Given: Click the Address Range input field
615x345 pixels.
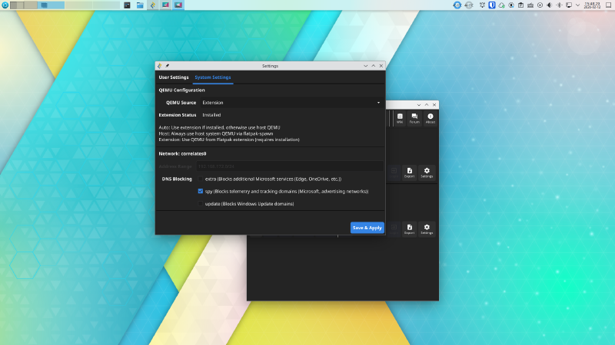Looking at the screenshot, I should (290, 166).
